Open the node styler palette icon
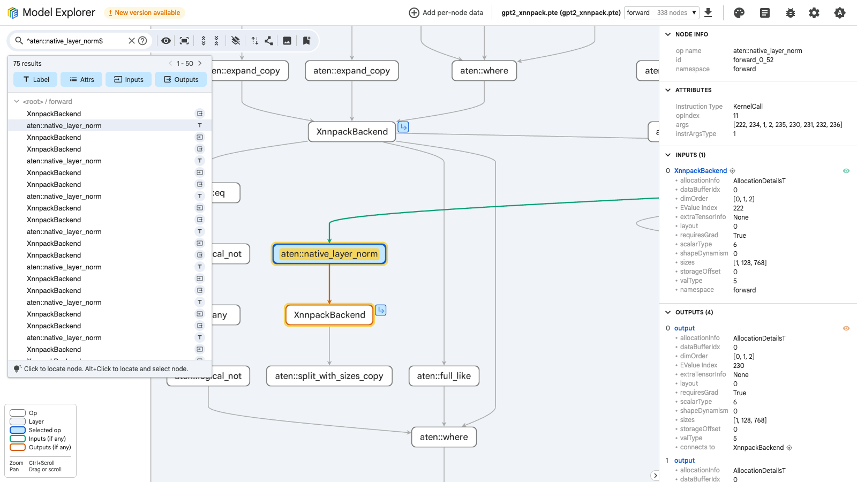Screen dimensions: 857x482 click(739, 13)
